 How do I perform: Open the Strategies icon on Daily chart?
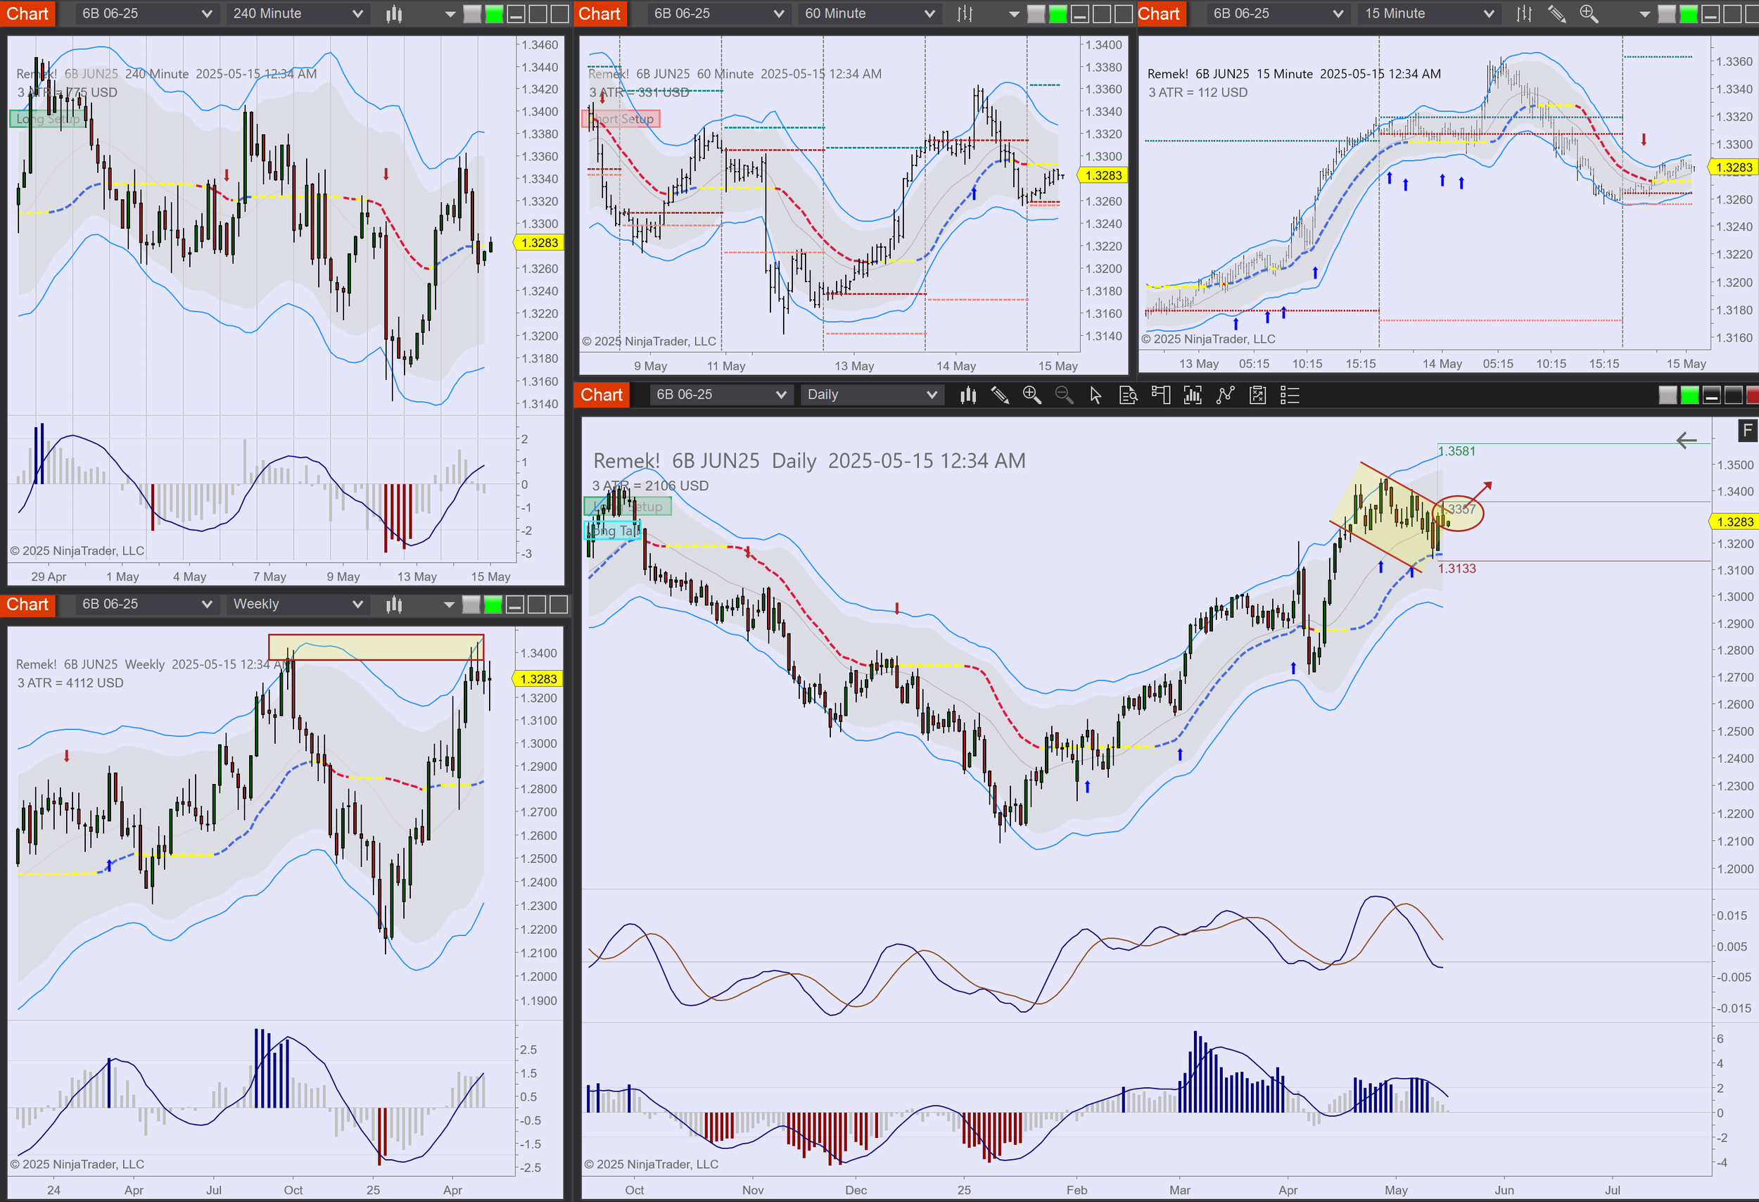click(x=1257, y=395)
